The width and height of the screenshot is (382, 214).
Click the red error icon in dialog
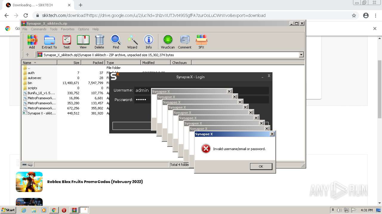206,149
